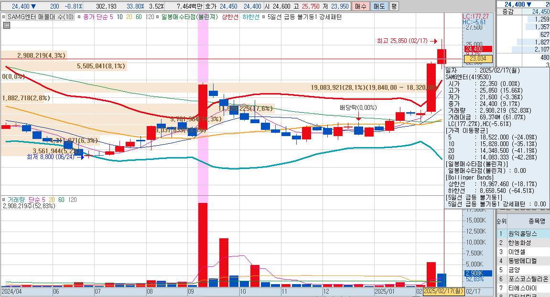
Task: Click the 매수 buy button
Action: [x=361, y=6]
